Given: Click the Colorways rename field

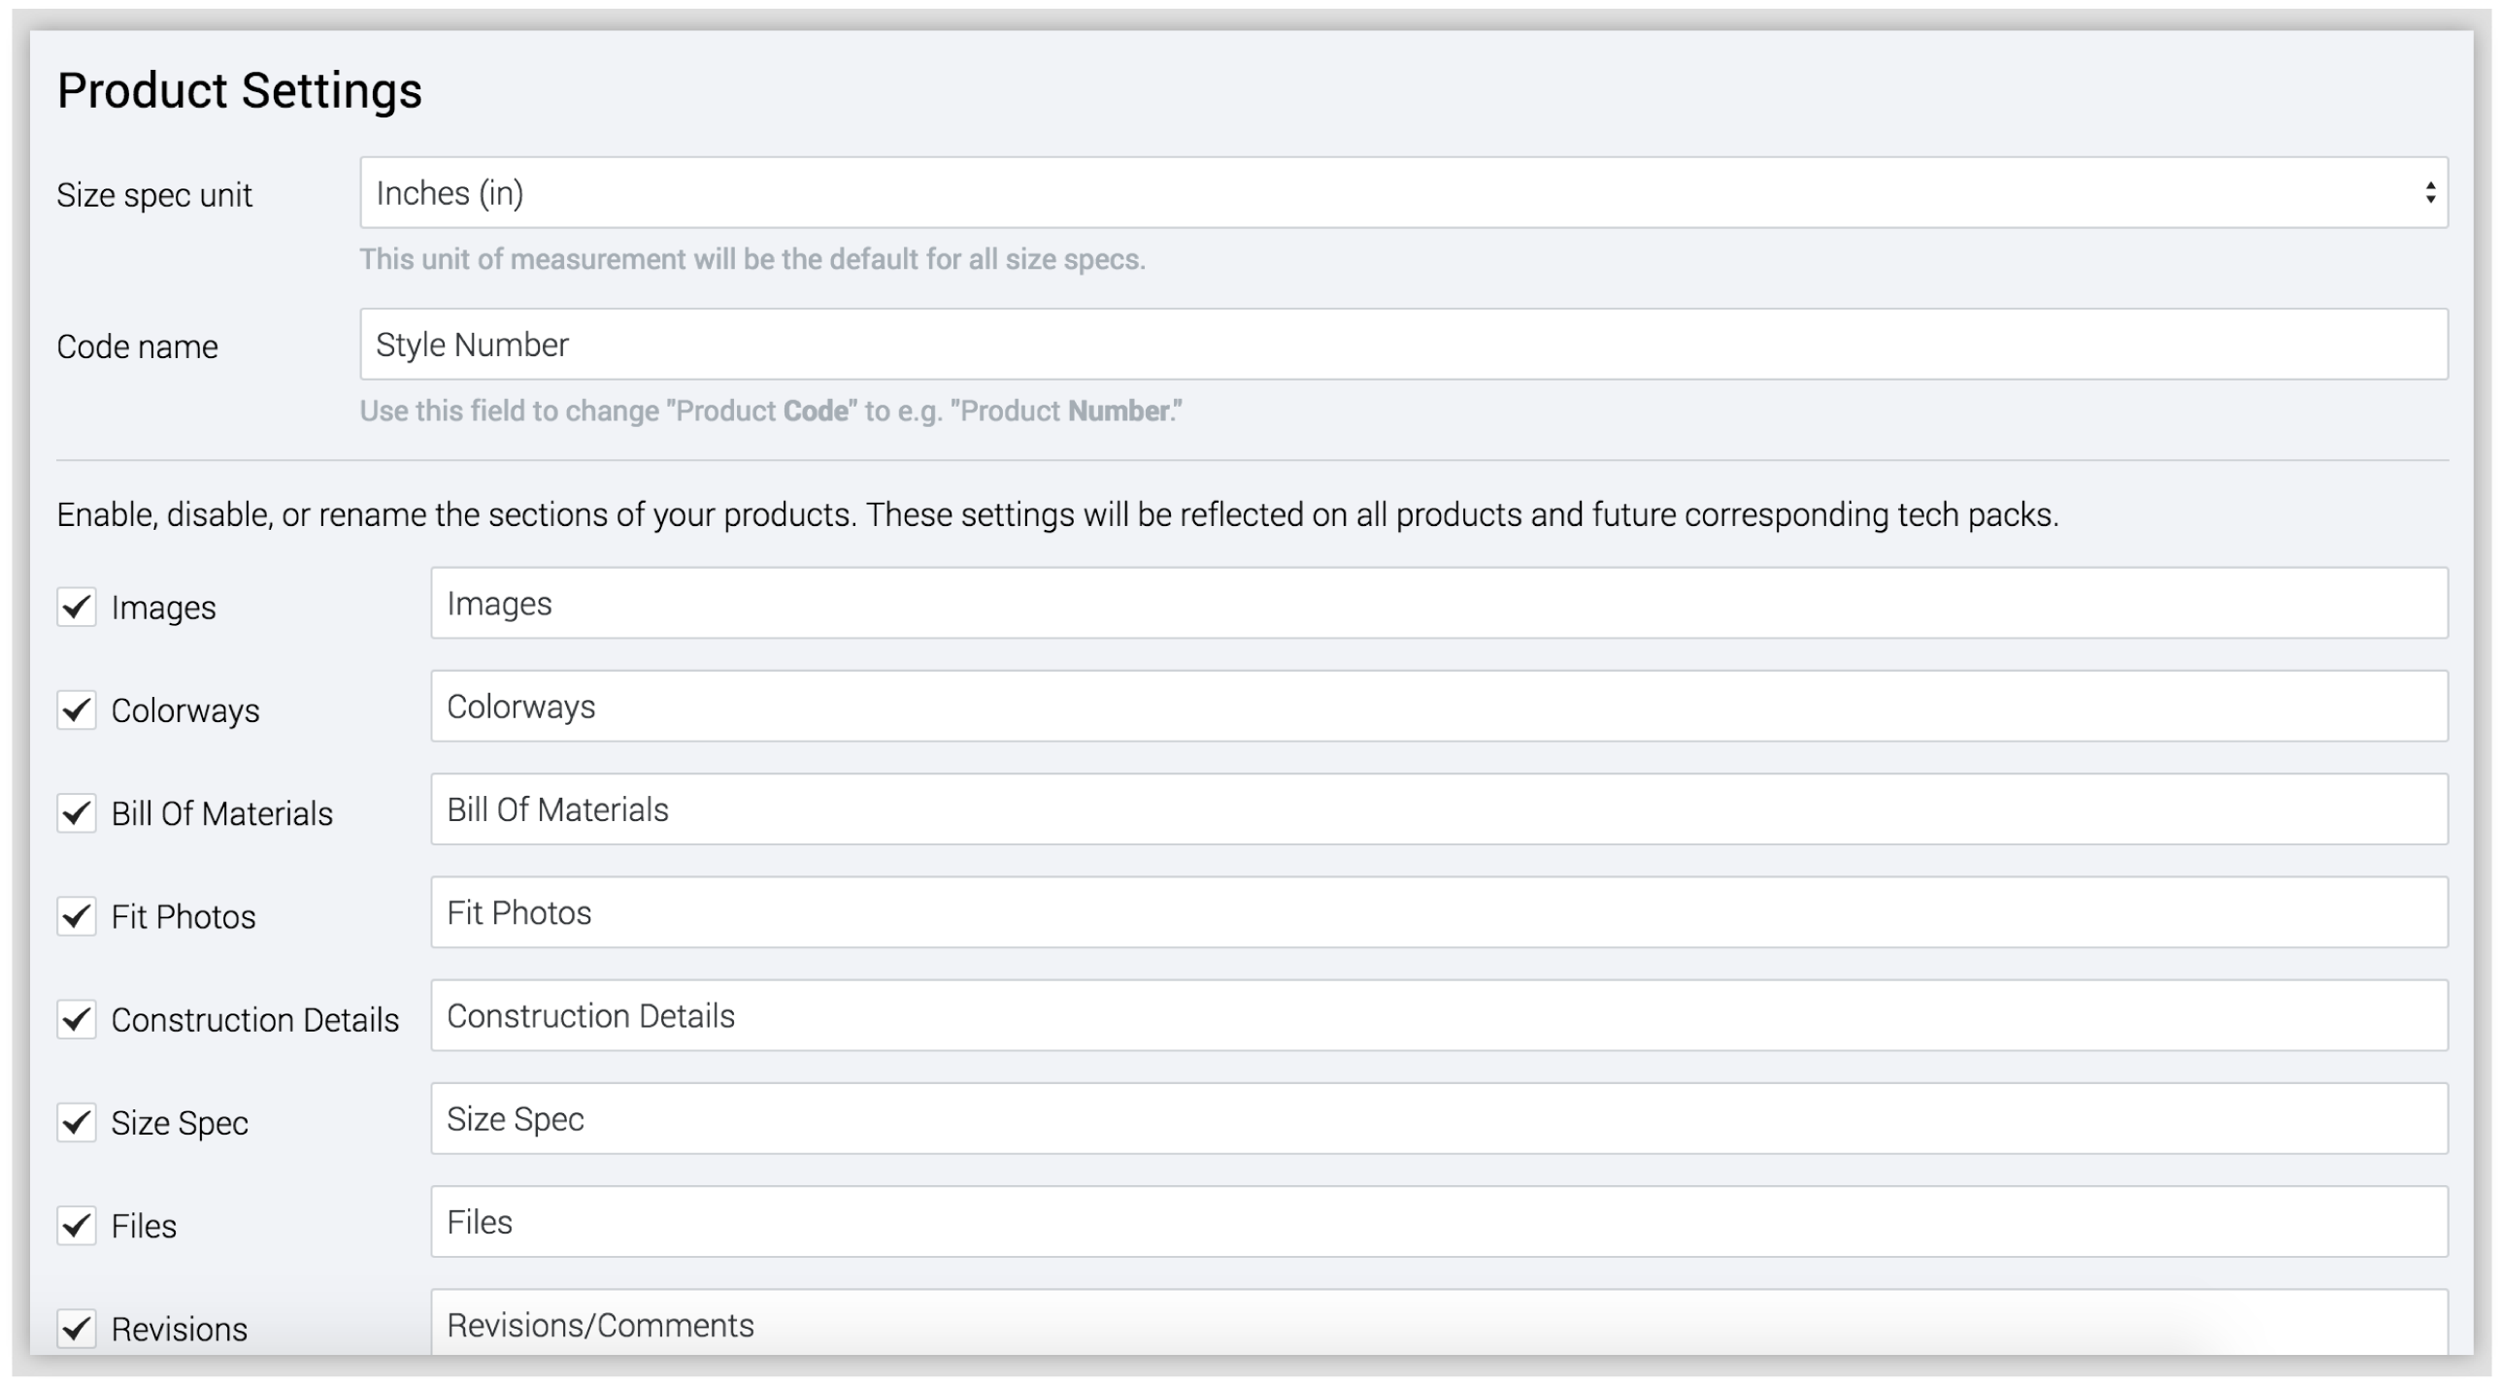Looking at the screenshot, I should (x=1439, y=707).
